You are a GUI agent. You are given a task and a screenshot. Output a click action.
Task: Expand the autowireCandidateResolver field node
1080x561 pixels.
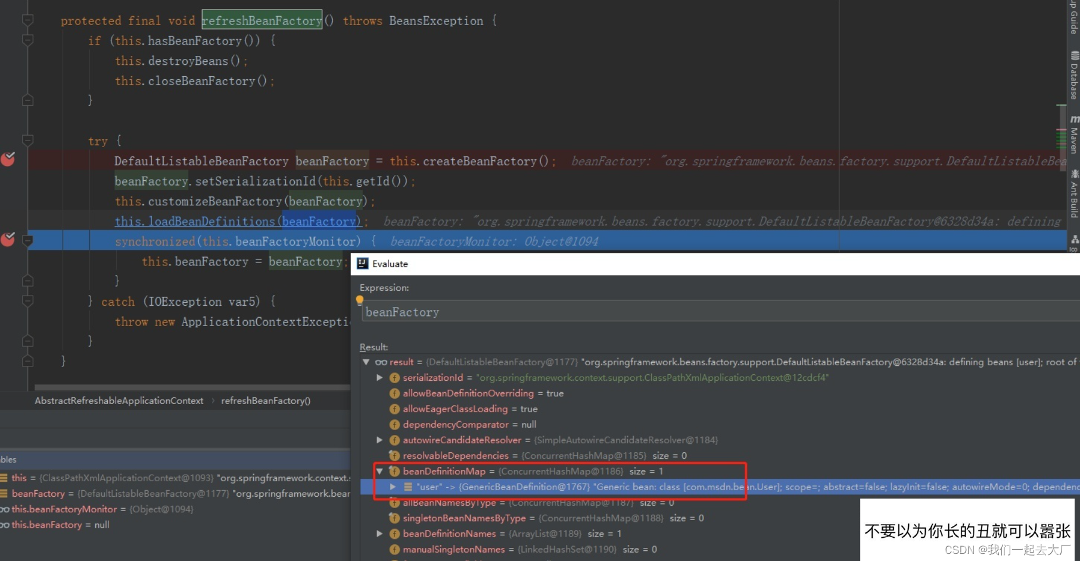pyautogui.click(x=379, y=440)
